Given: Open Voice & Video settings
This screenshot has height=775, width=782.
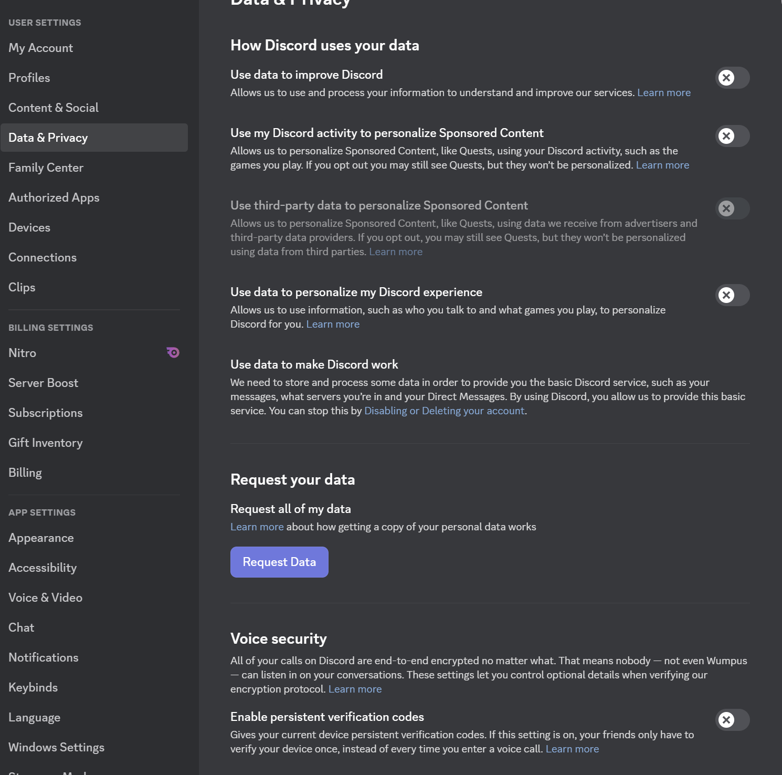Looking at the screenshot, I should click(46, 598).
